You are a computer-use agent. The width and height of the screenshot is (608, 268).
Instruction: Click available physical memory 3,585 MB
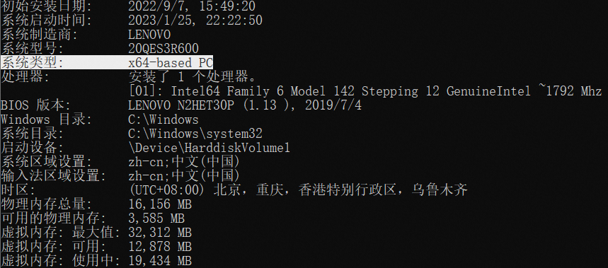pyautogui.click(x=156, y=218)
